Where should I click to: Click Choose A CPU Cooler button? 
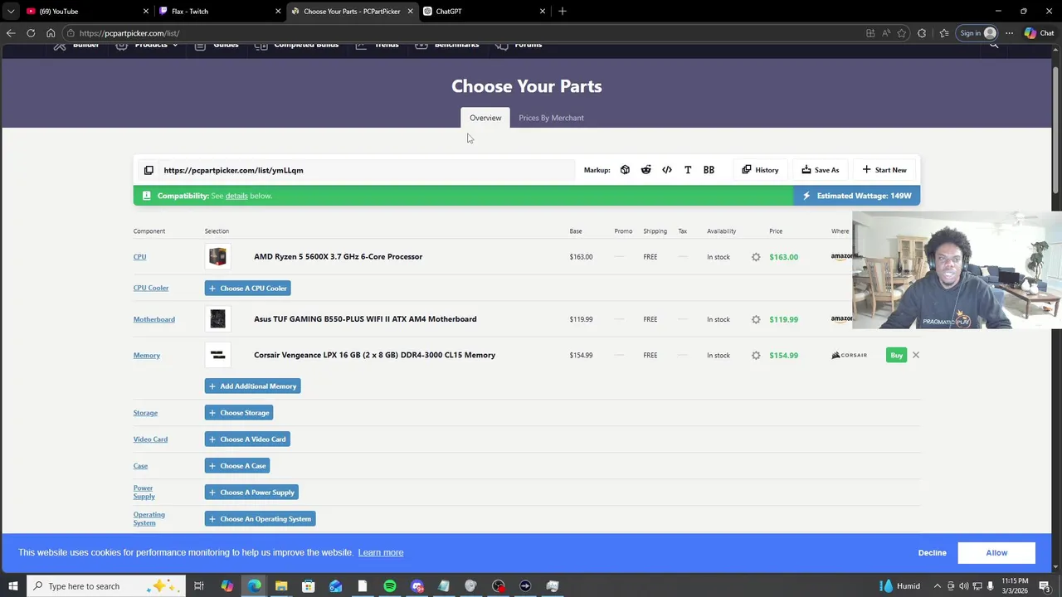point(247,289)
